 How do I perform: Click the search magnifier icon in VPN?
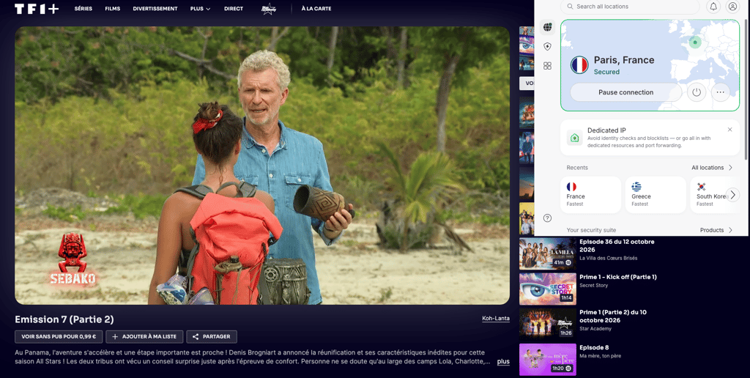[x=570, y=7]
